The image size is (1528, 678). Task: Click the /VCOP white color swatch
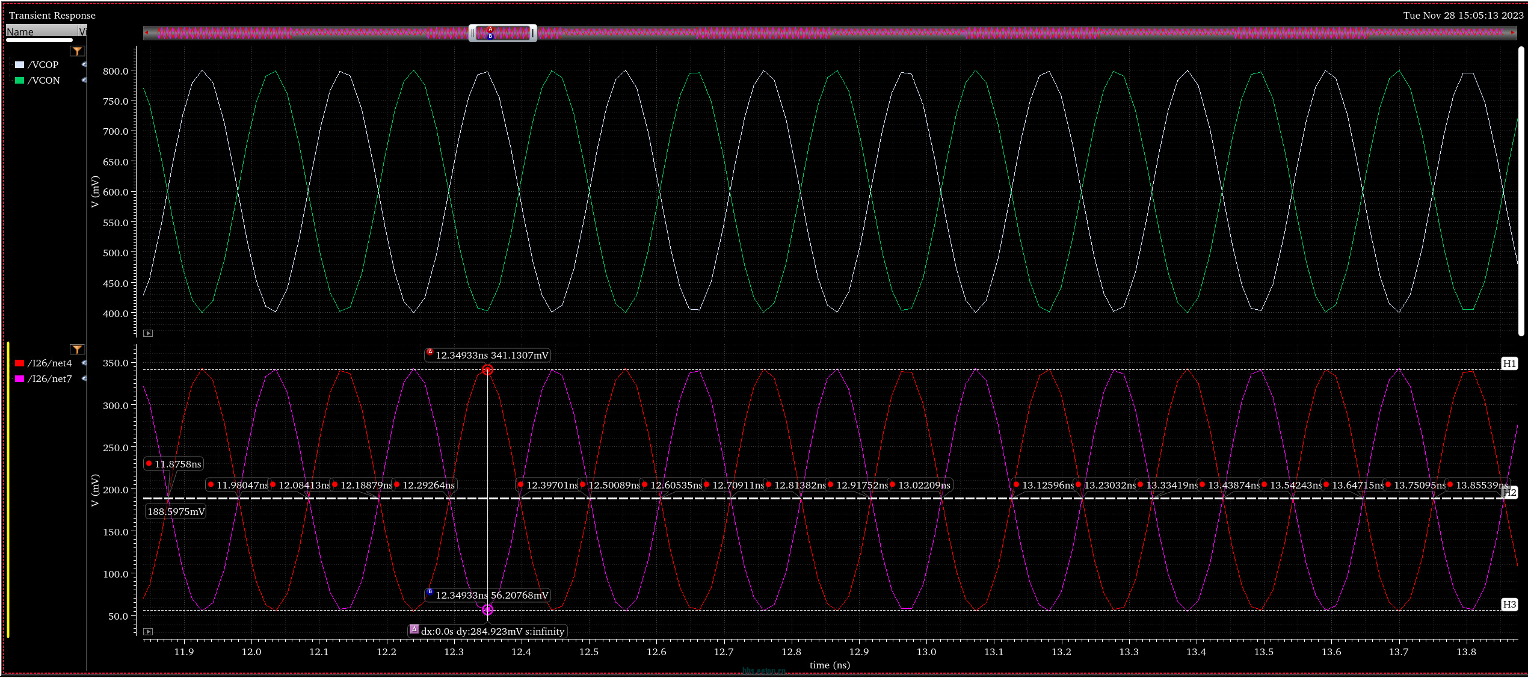coord(19,64)
